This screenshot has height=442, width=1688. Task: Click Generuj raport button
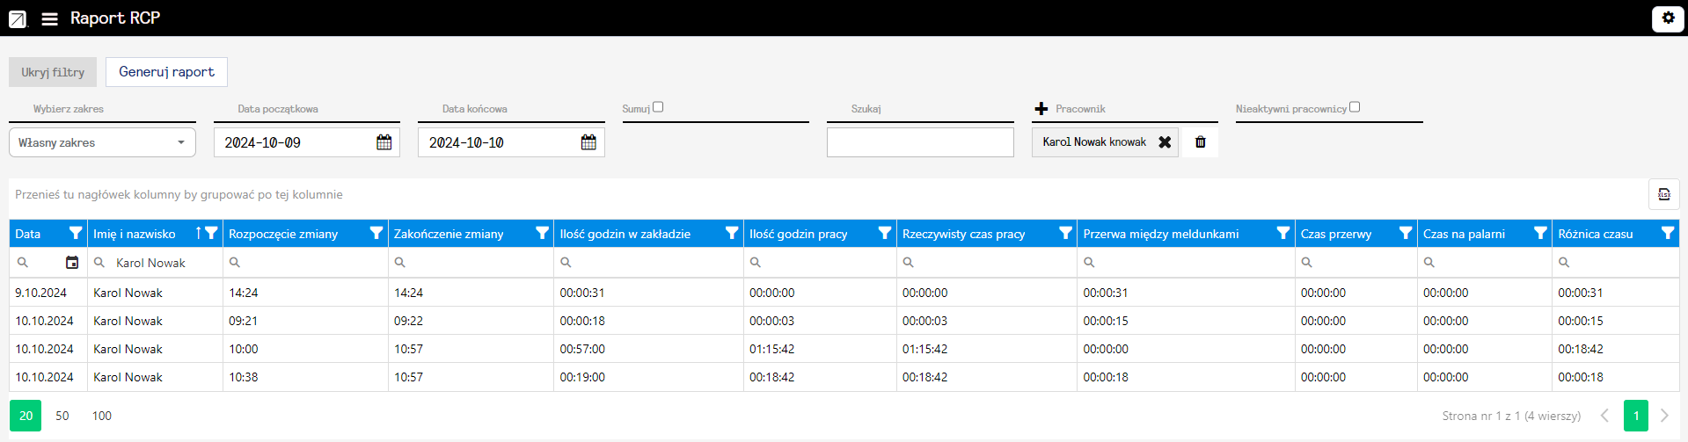tap(166, 72)
